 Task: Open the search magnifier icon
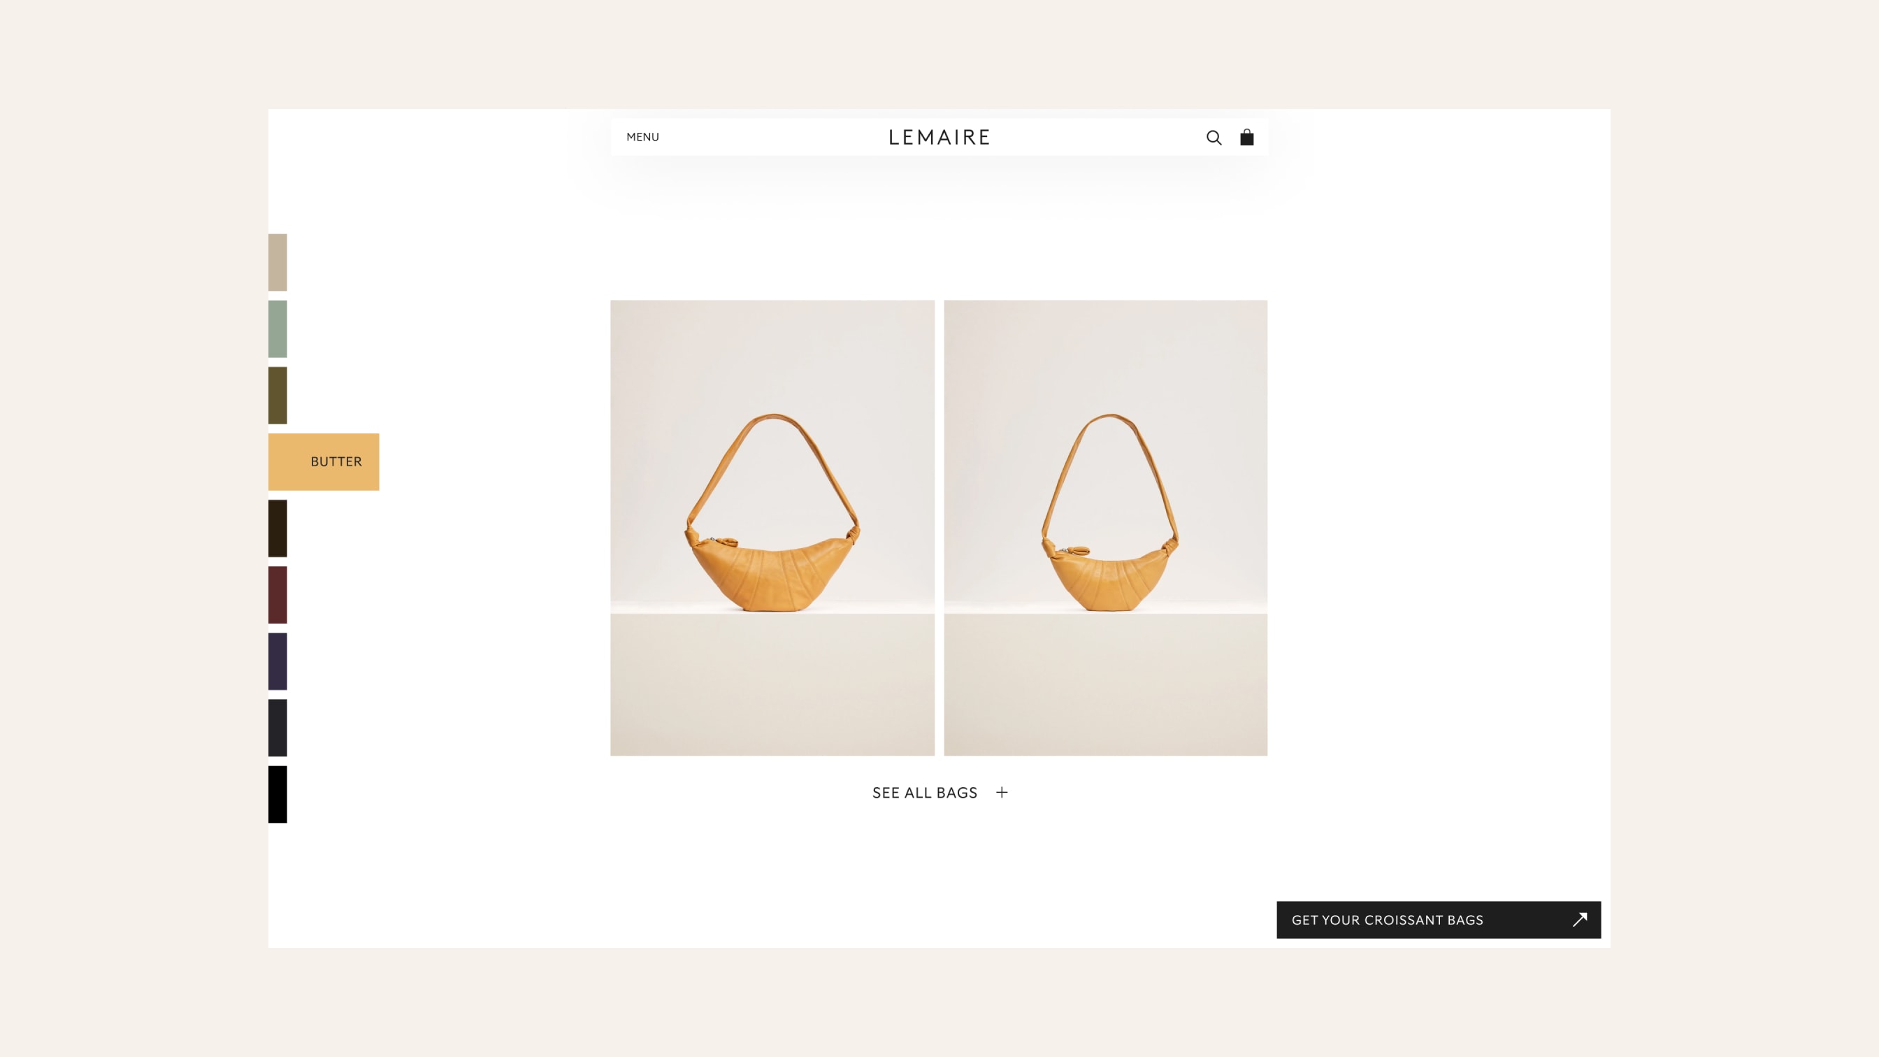tap(1214, 137)
